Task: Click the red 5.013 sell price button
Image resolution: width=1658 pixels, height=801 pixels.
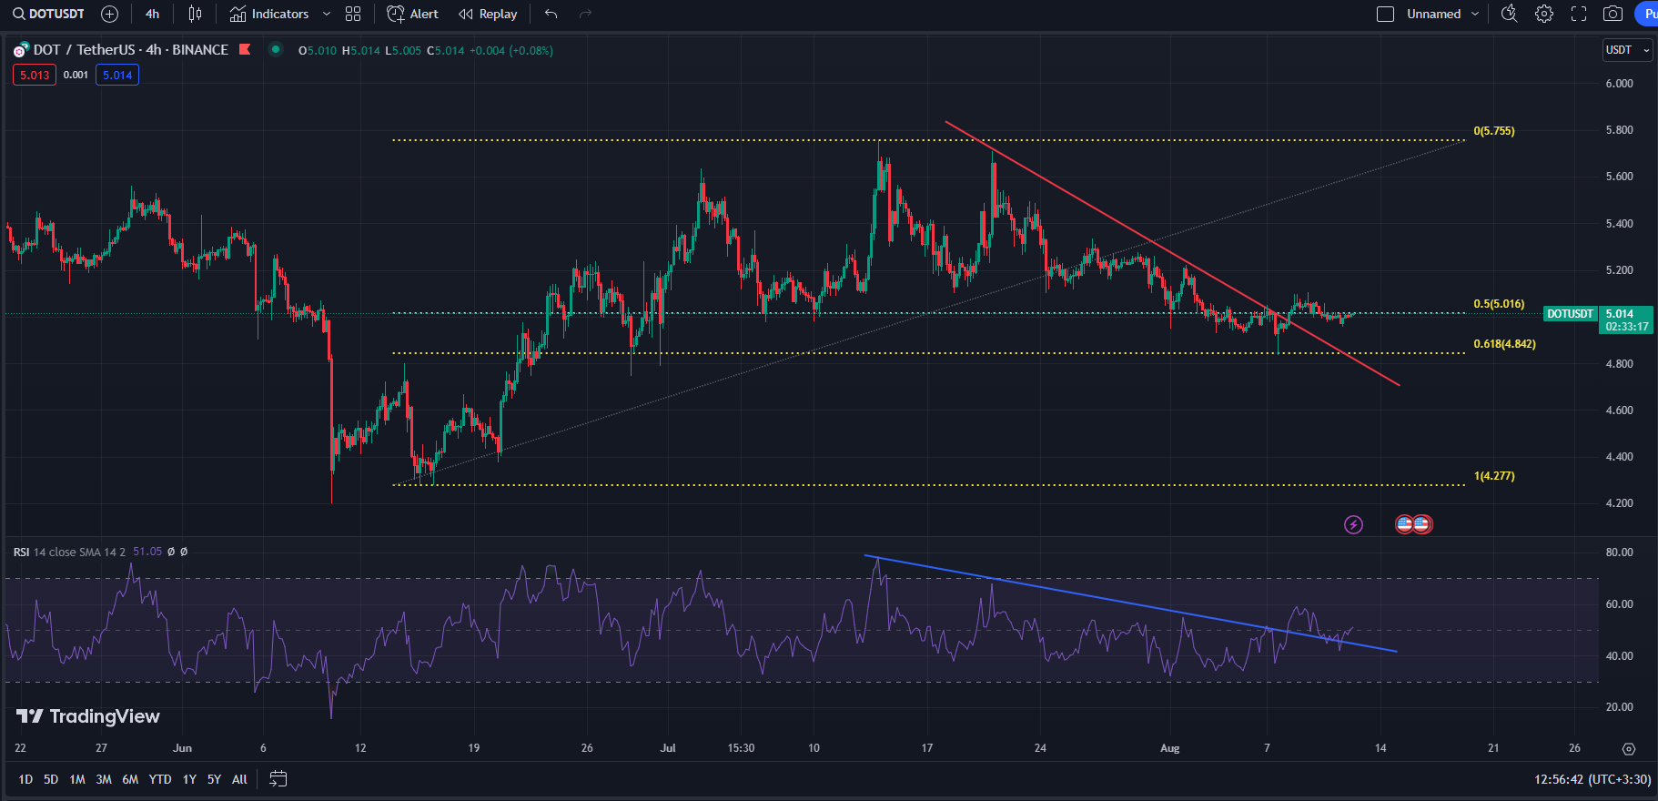Action: click(35, 75)
